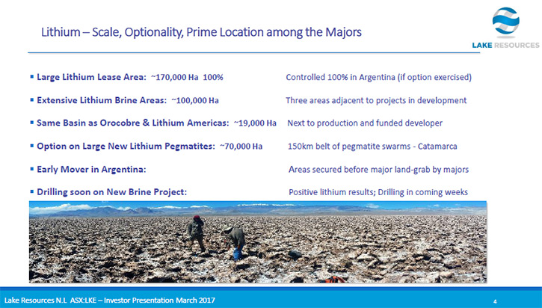Click the Lake Resources logo icon
The width and height of the screenshot is (542, 308).
point(505,21)
